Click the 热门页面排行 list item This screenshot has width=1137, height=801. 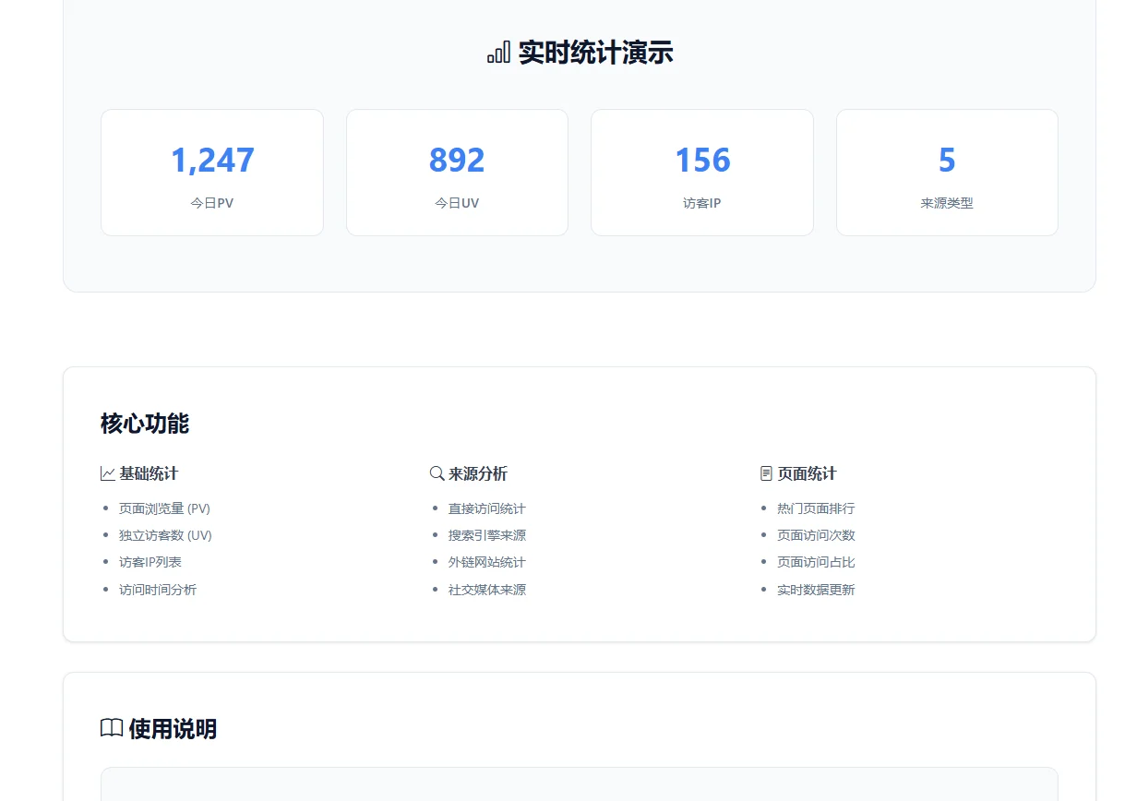click(x=816, y=508)
